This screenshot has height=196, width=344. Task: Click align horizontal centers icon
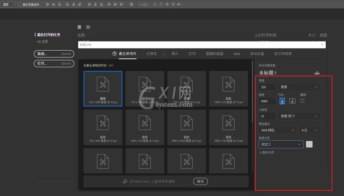click(74, 4)
